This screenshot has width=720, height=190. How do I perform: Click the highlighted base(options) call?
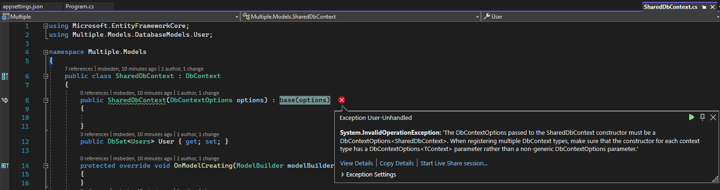[305, 100]
